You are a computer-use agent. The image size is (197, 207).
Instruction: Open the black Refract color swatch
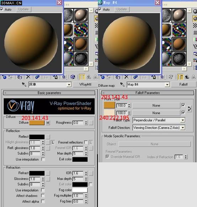coord(37,173)
